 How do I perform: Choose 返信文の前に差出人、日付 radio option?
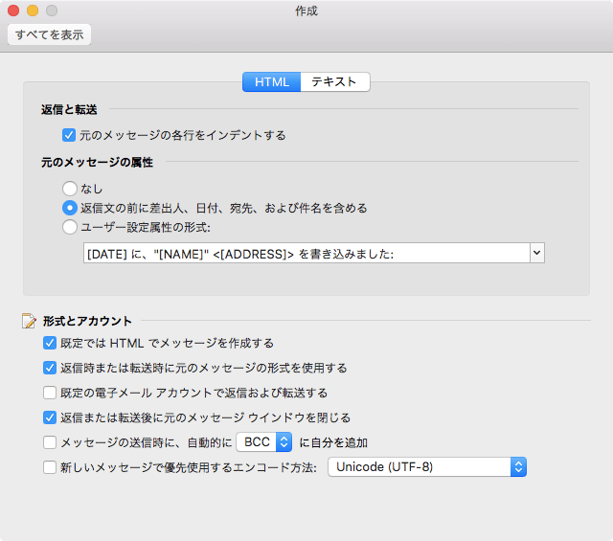pos(70,208)
